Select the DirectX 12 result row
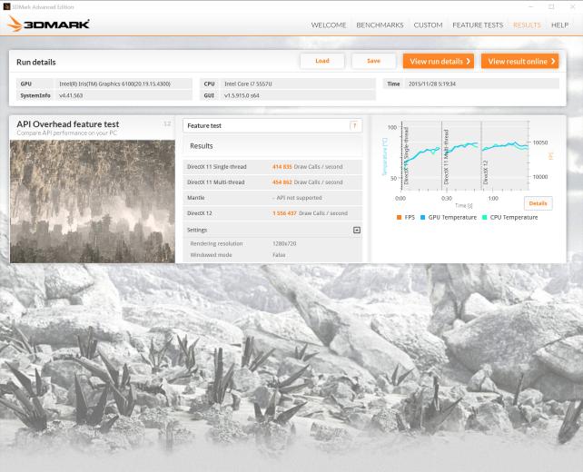The height and width of the screenshot is (472, 583). [272, 213]
